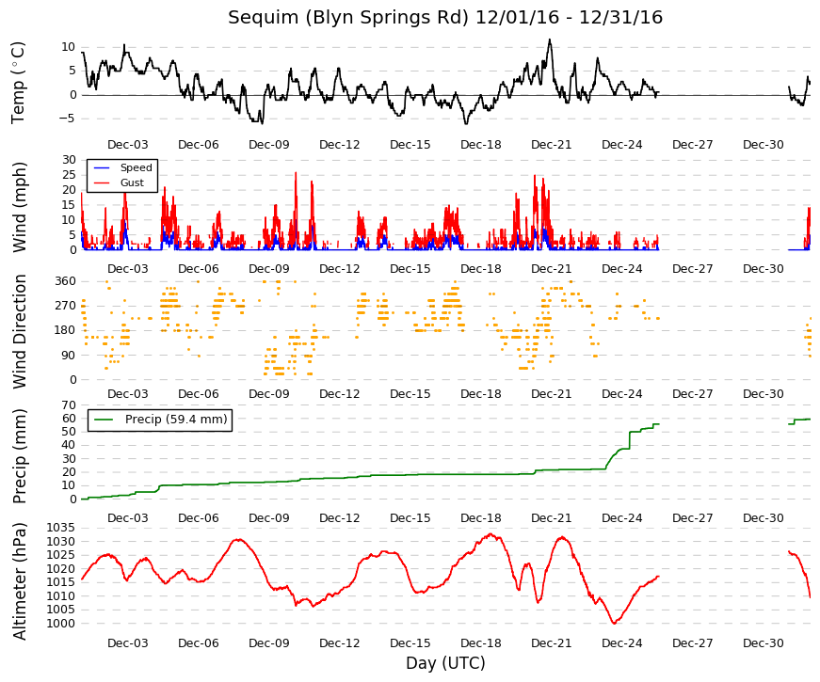Click the chart title Sequim (Blyn Springs Rd)
Viewport: 820px width, 682px height.
click(347, 17)
